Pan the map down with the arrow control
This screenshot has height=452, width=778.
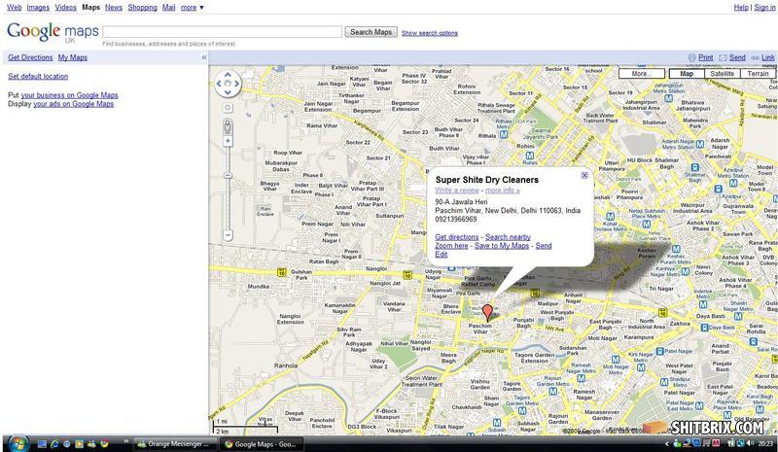[228, 92]
